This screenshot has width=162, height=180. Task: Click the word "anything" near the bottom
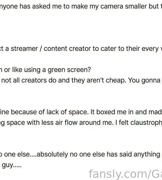(x=147, y=154)
